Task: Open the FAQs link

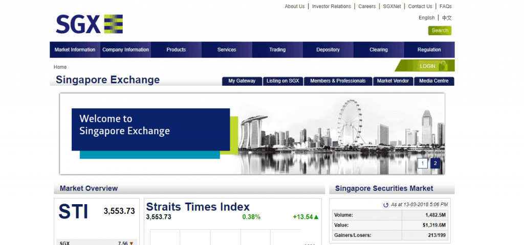Action: tap(446, 6)
